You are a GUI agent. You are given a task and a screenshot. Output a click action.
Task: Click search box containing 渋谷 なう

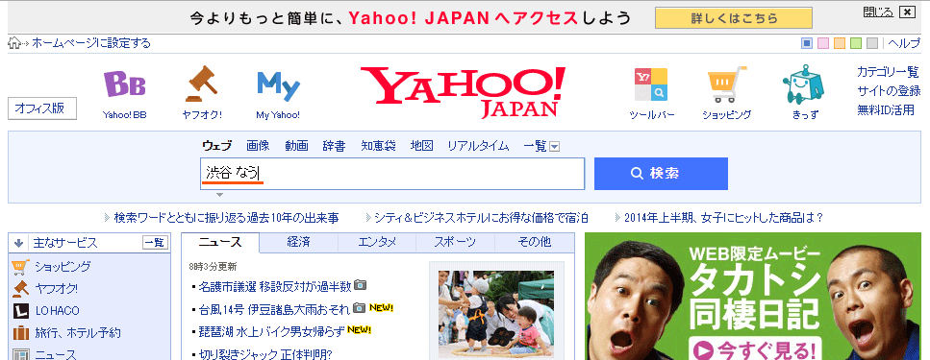(392, 174)
